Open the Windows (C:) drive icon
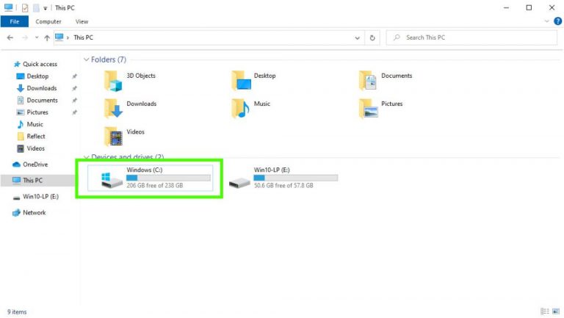The width and height of the screenshot is (564, 318). 112,180
